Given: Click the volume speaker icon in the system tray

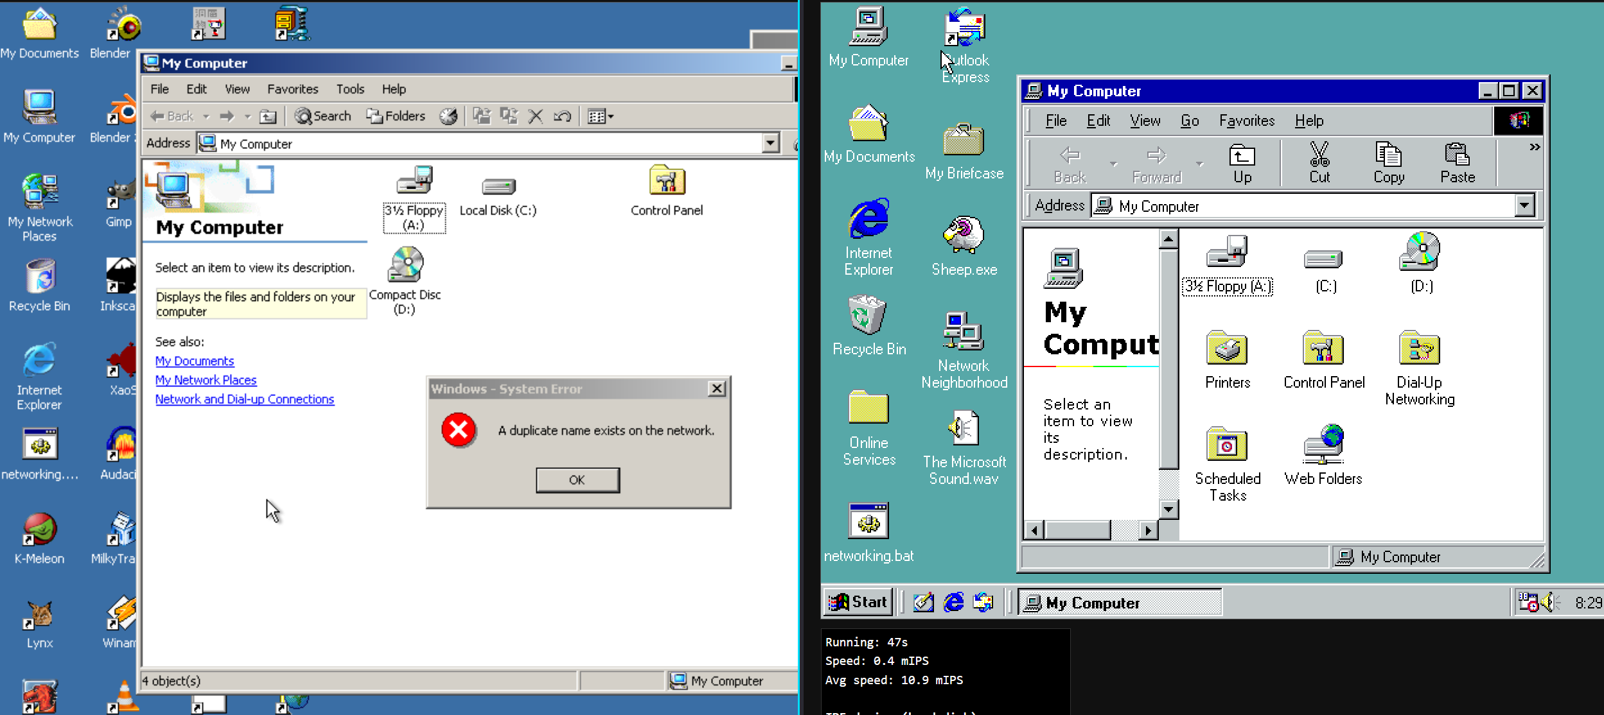Looking at the screenshot, I should coord(1550,602).
